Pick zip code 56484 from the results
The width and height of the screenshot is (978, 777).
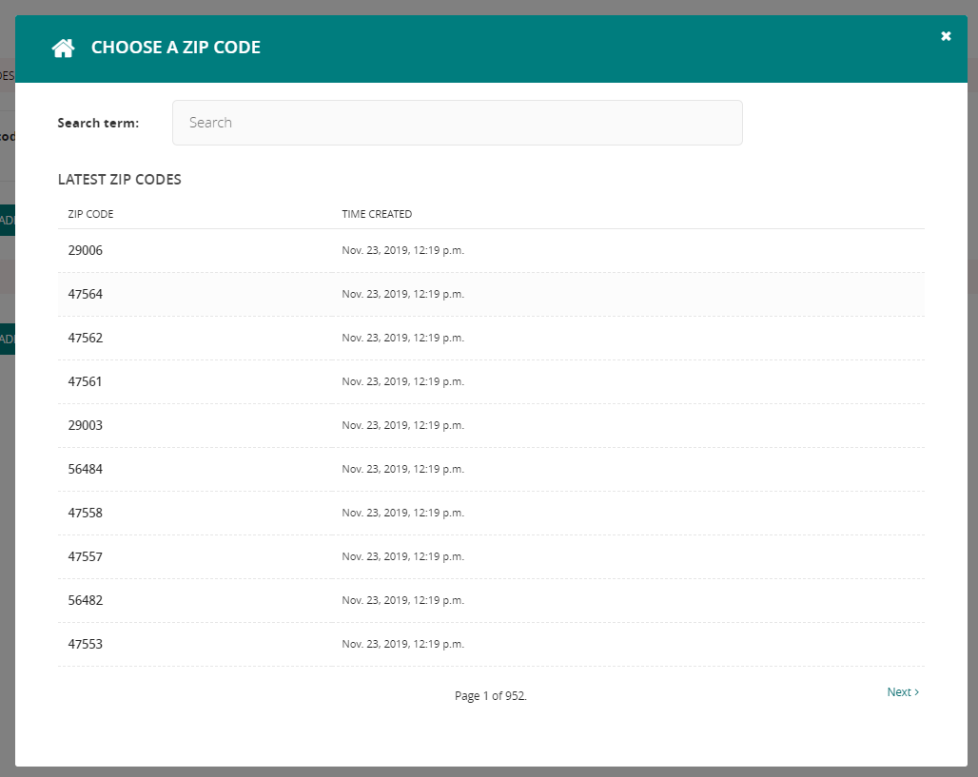coord(86,469)
